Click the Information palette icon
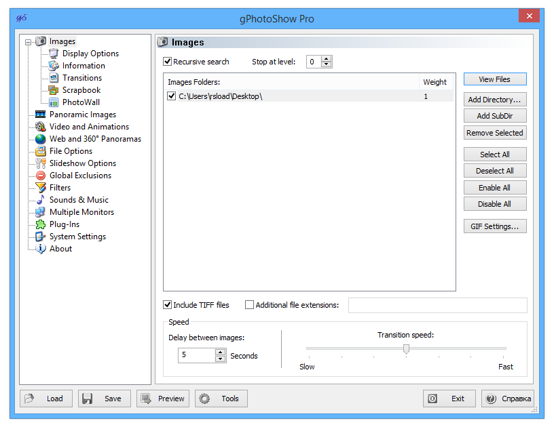 (54, 66)
